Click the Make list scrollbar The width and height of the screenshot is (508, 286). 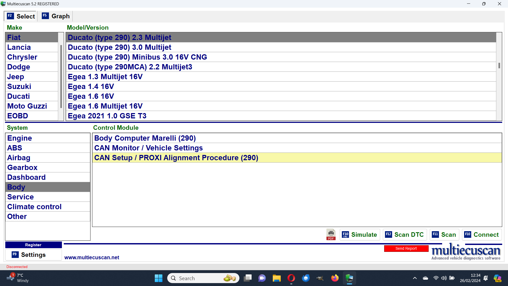(x=61, y=77)
